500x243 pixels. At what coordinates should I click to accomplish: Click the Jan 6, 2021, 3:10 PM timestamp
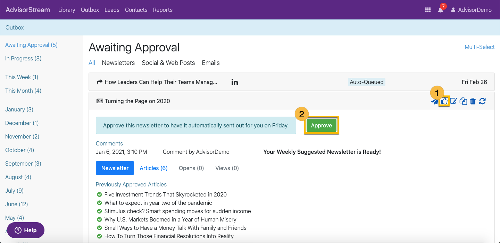tap(122, 152)
